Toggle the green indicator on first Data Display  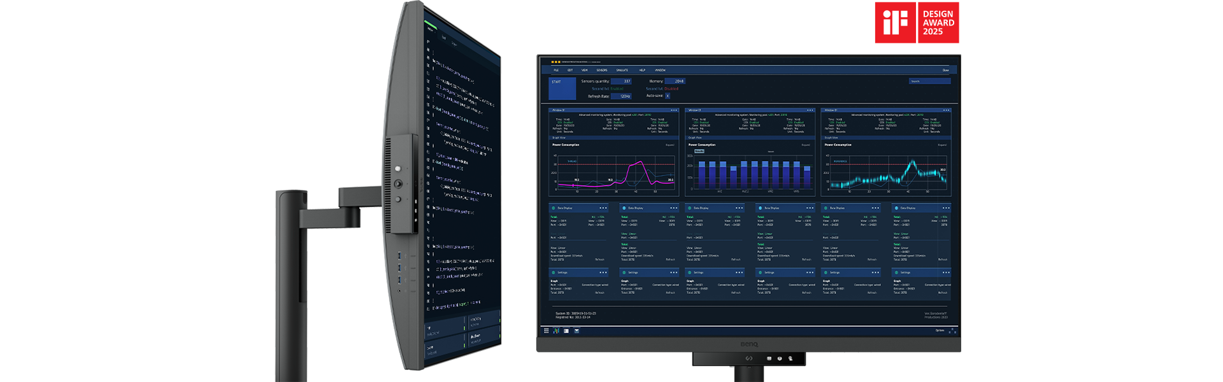pyautogui.click(x=553, y=208)
